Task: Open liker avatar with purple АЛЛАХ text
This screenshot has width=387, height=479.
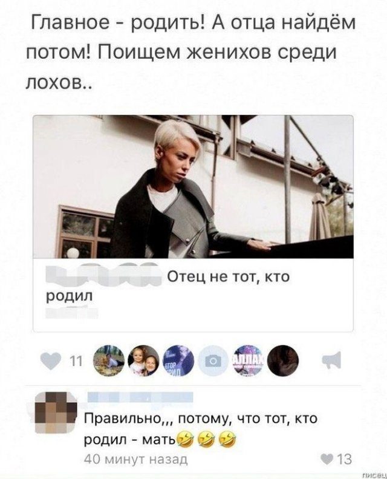Action: click(248, 361)
